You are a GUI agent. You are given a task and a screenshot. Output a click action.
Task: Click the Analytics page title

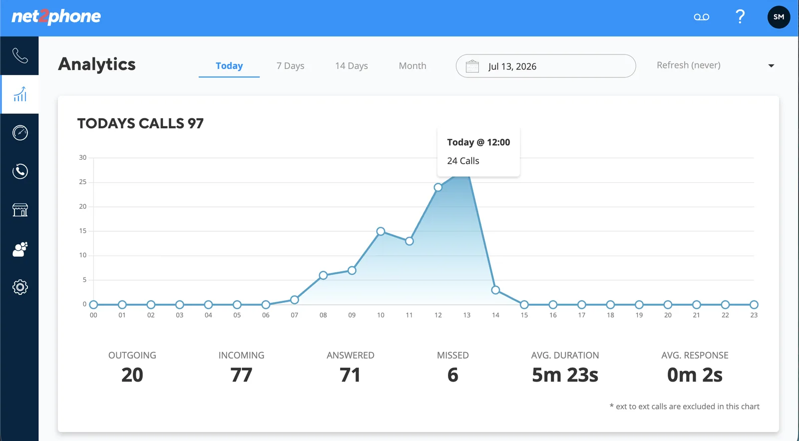(x=97, y=64)
